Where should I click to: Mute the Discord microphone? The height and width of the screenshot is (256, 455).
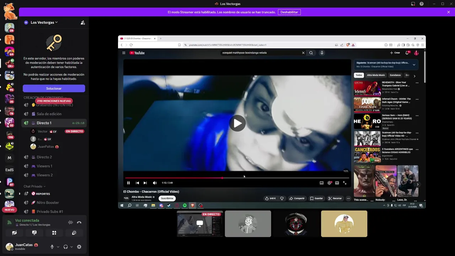tap(52, 247)
